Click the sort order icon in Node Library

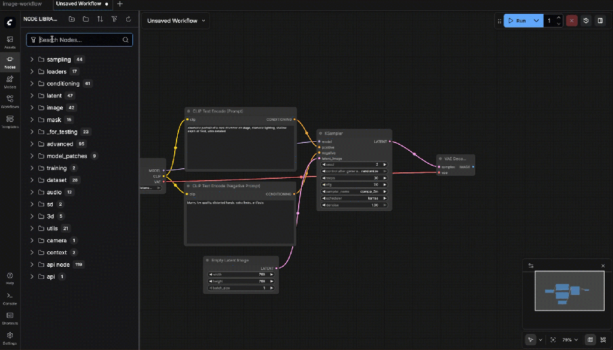pyautogui.click(x=100, y=19)
